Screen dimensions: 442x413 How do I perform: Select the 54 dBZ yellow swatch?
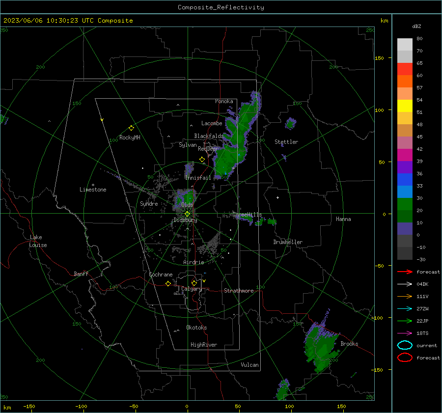pos(405,106)
